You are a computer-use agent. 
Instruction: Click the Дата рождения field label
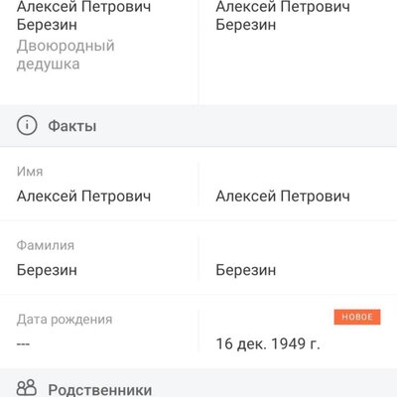(65, 320)
